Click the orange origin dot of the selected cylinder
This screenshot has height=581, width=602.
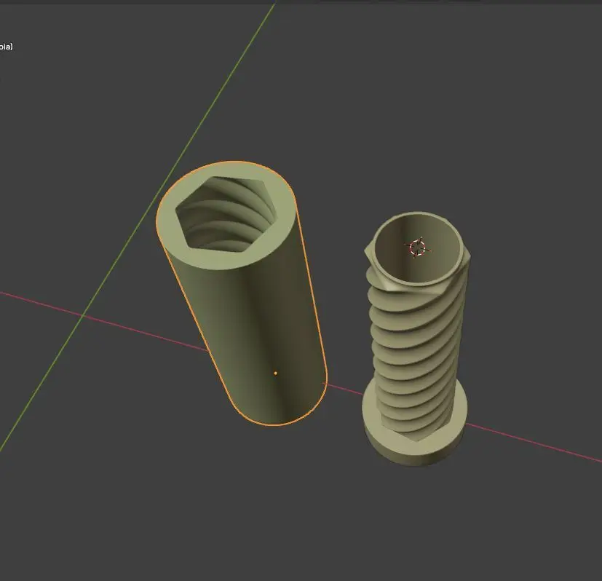[275, 373]
